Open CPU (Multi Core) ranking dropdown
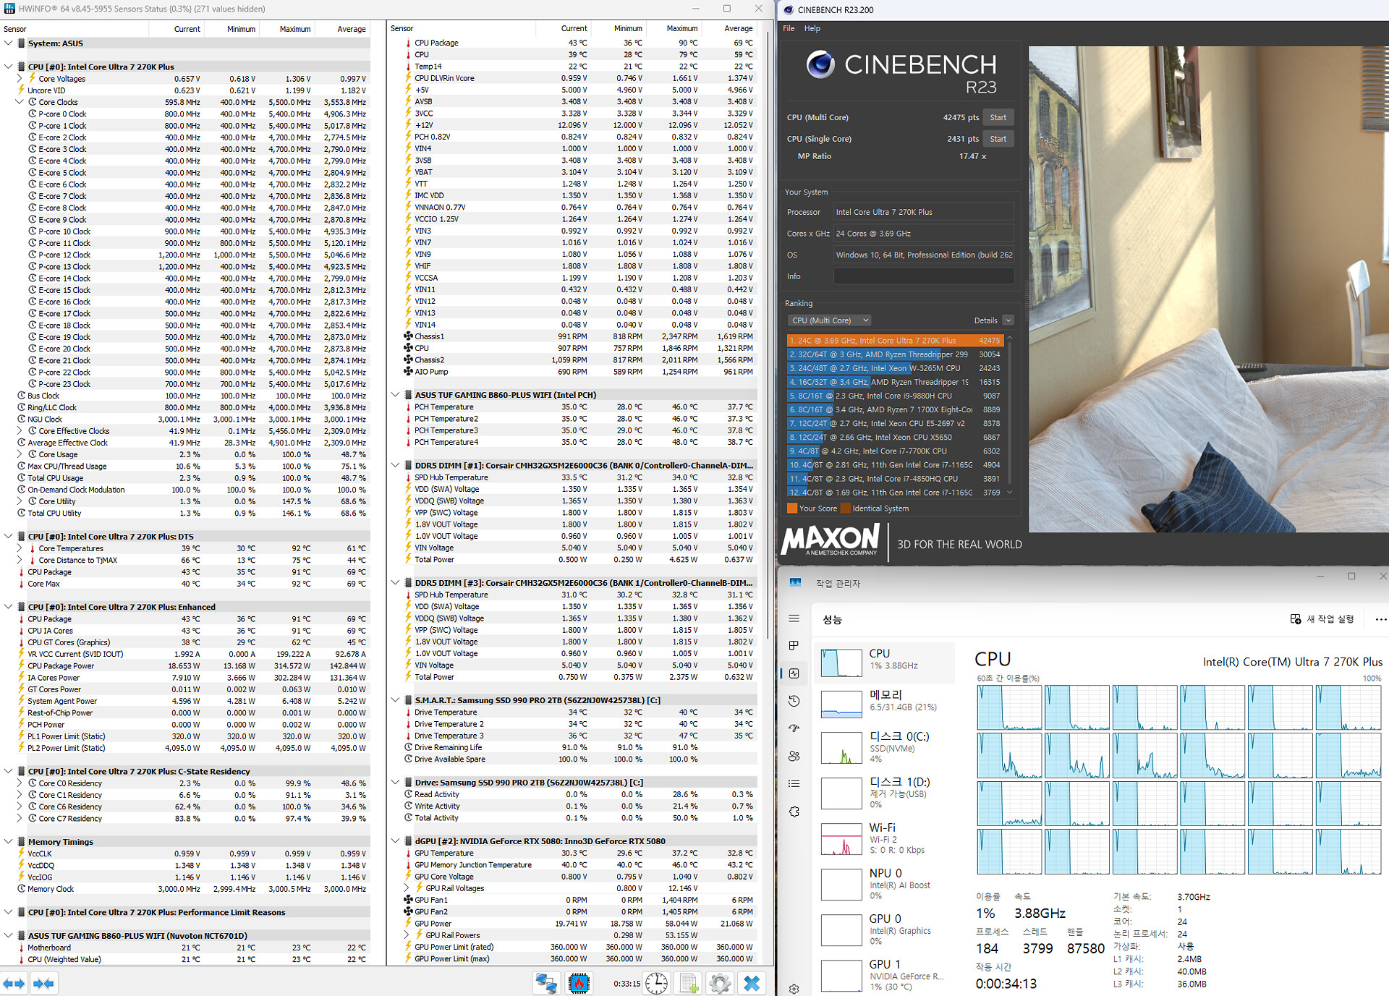 pos(829,320)
